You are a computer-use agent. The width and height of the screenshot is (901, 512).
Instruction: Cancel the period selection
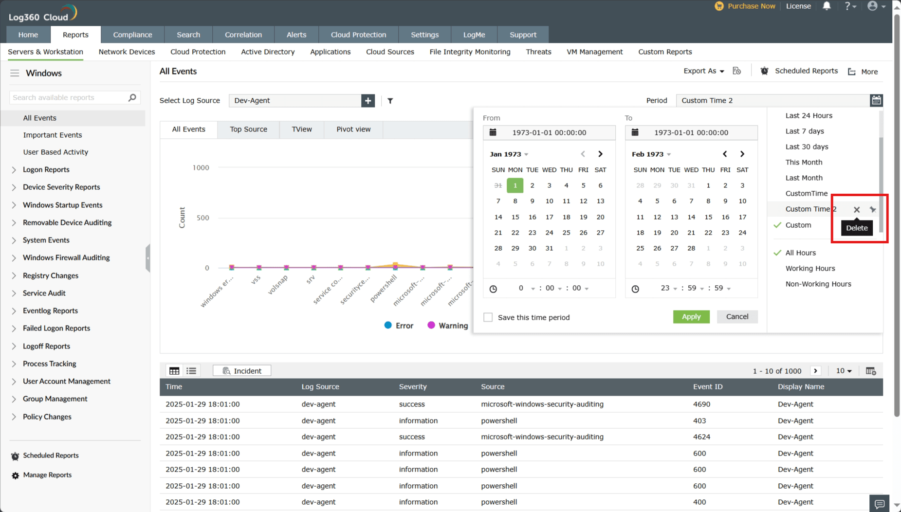pyautogui.click(x=737, y=317)
